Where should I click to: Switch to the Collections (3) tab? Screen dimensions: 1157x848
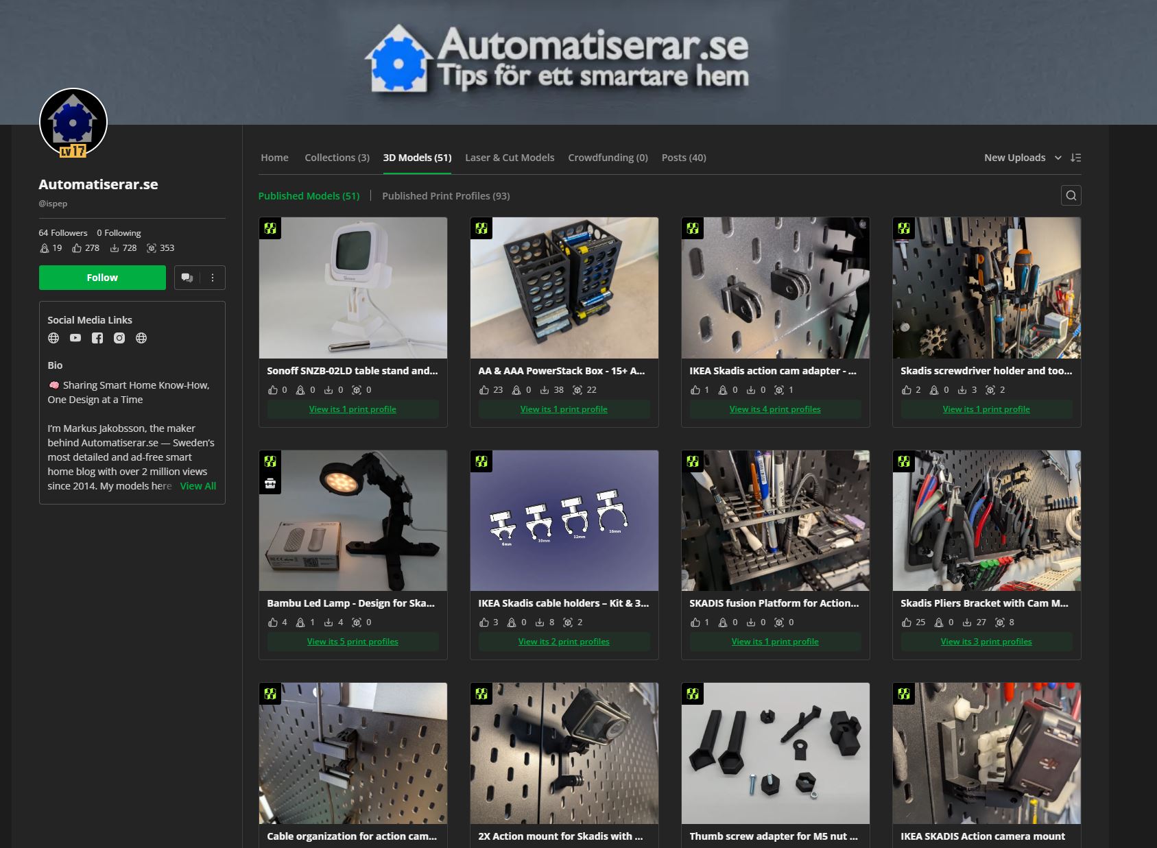tap(337, 158)
